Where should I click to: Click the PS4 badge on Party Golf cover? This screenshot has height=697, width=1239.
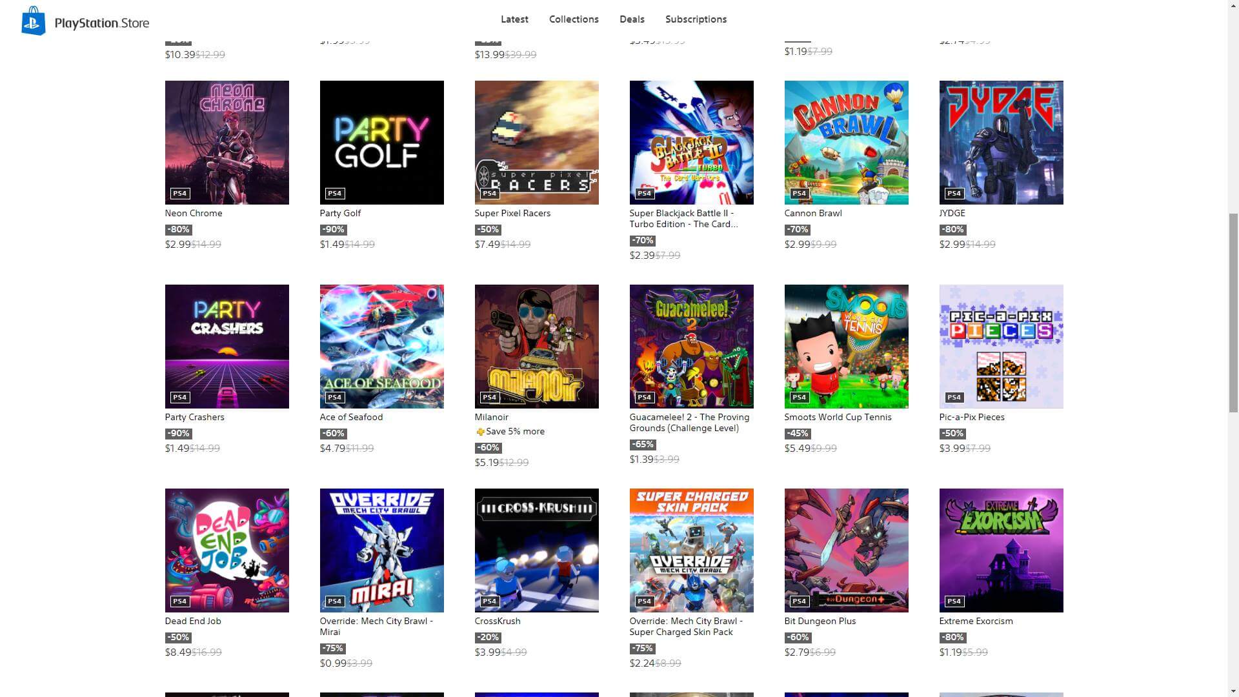(x=334, y=193)
